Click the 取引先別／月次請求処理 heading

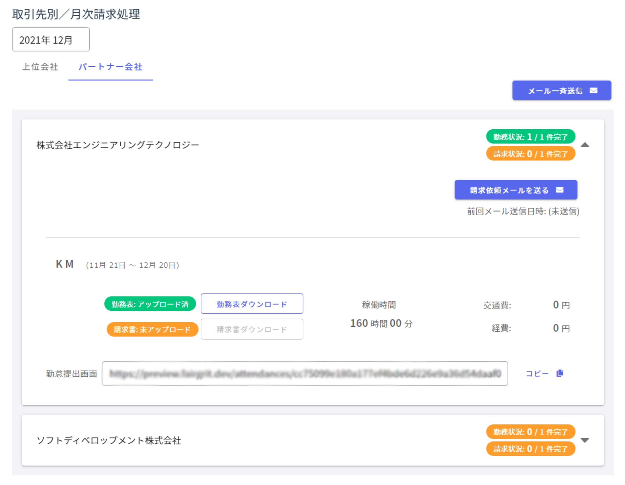pos(76,14)
